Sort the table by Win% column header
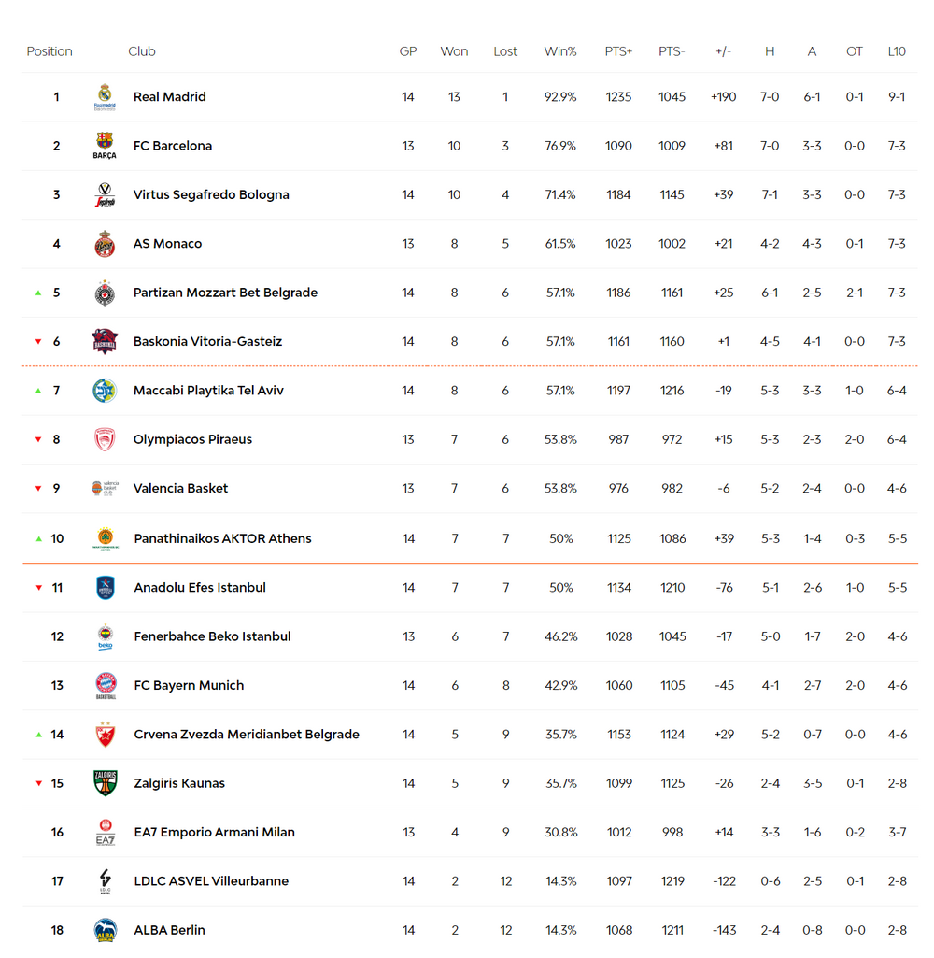Screen dimensions: 934x958 point(560,51)
